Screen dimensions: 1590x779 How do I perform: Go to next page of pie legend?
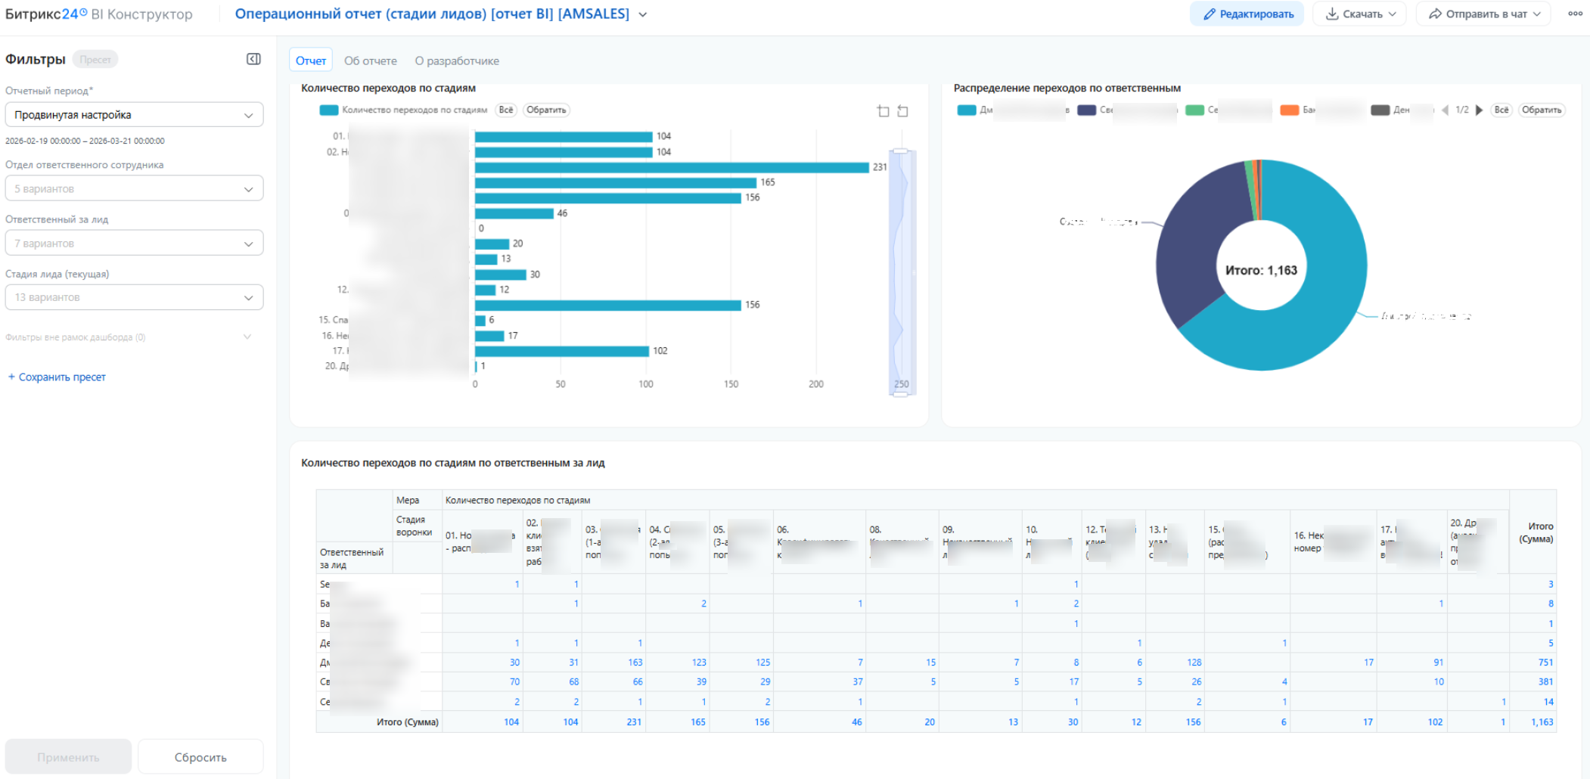1480,110
